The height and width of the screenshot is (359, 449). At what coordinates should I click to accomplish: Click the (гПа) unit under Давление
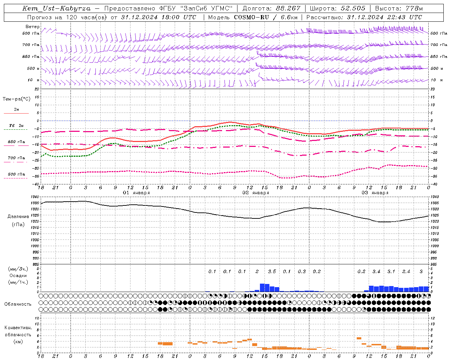coord(18,224)
